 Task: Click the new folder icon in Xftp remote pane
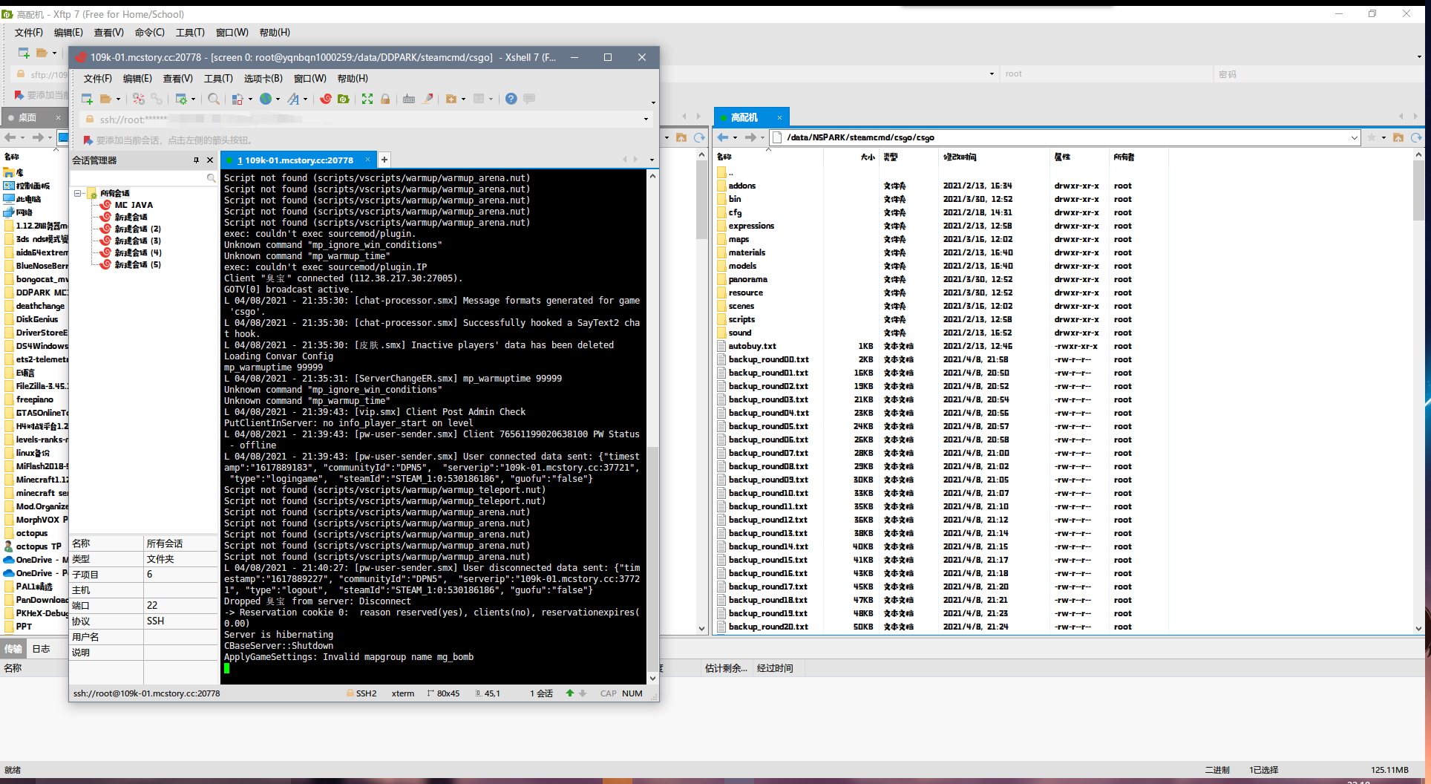point(1398,137)
